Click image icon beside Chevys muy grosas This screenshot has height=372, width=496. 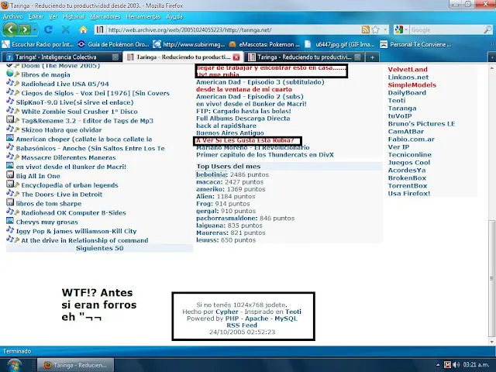click(x=10, y=221)
